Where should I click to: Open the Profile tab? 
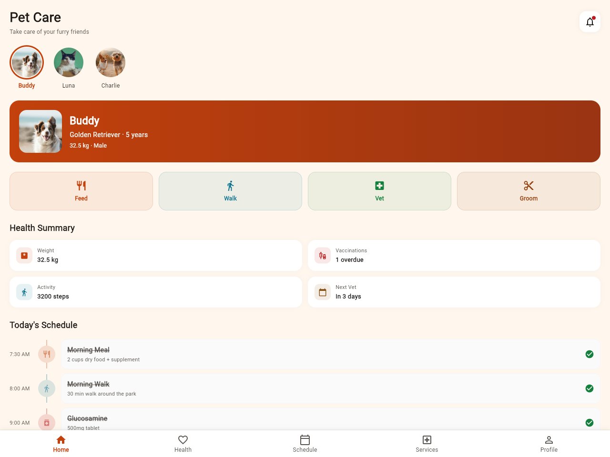549,444
